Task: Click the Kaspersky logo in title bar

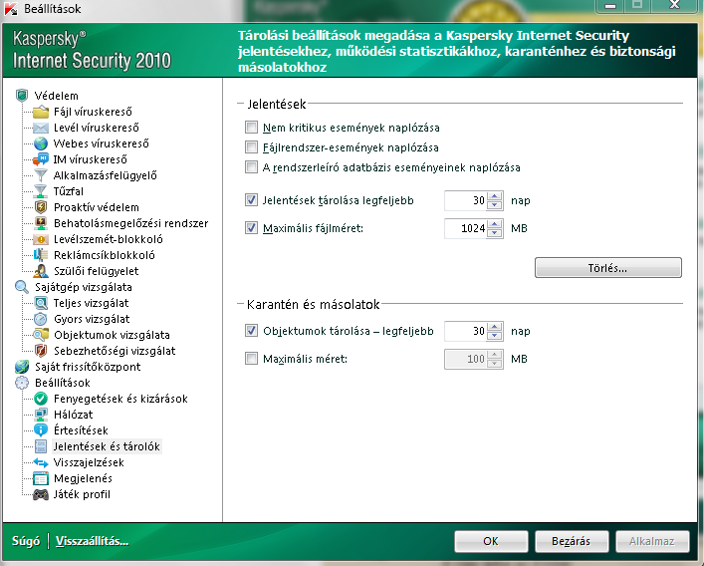Action: pos(11,9)
